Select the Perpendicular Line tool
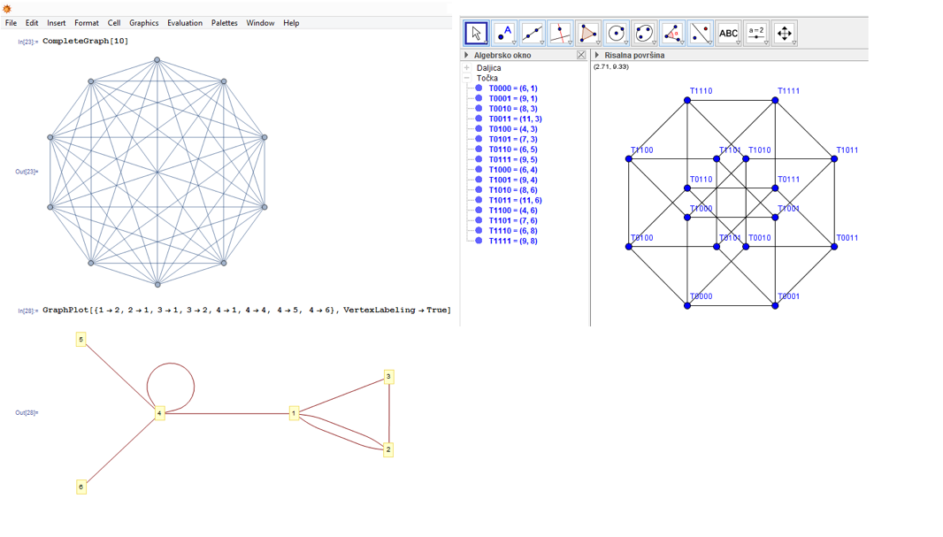943x537 pixels. pos(560,34)
